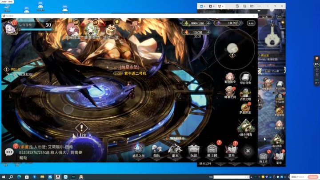Viewport: 320px width, 180px height.
Task: Expand the dropdown arrow below the emulator title bar
Action: (x=259, y=11)
